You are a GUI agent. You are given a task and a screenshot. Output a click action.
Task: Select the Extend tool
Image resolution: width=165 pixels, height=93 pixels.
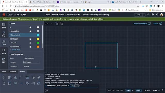coord(33,83)
